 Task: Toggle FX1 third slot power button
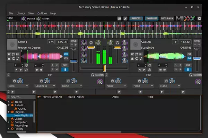click(x=68, y=81)
